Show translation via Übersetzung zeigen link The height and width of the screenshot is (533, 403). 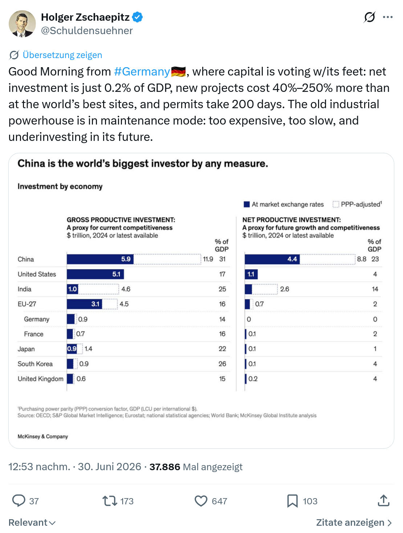click(62, 55)
